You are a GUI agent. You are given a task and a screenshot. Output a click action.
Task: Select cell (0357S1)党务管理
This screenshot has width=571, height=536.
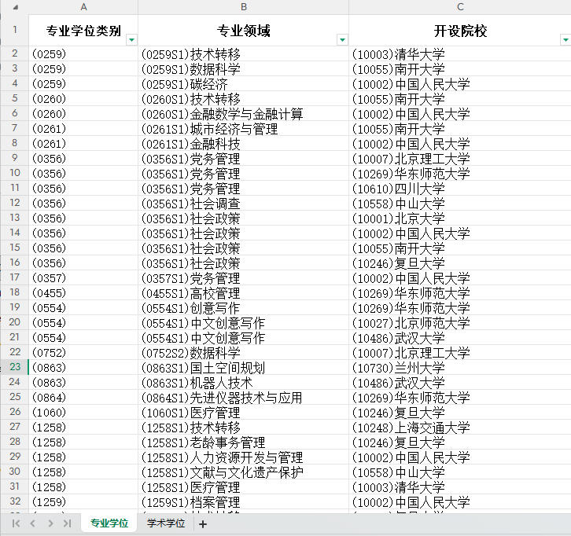[x=243, y=277]
